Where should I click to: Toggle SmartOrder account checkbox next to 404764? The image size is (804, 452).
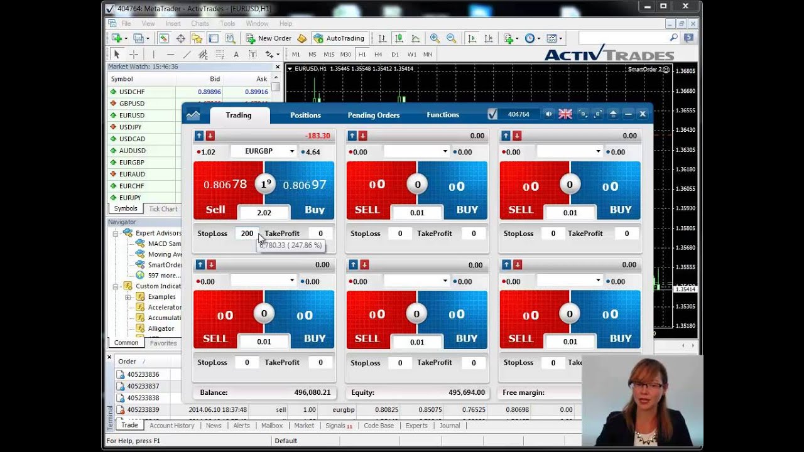click(492, 114)
